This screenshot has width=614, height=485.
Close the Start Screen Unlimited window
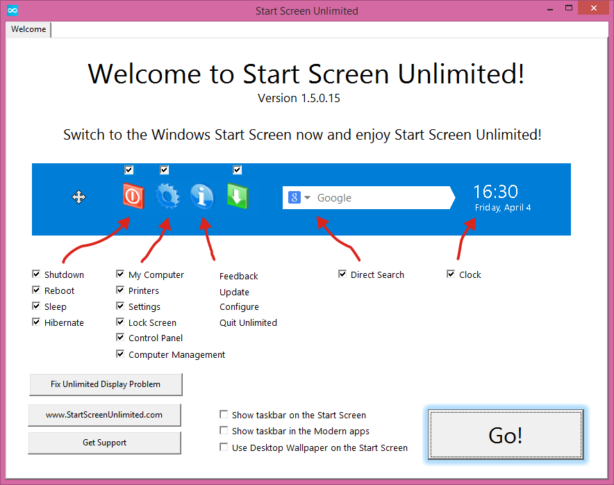594,8
